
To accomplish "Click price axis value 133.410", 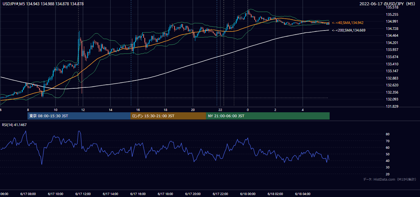I will coord(392,64).
